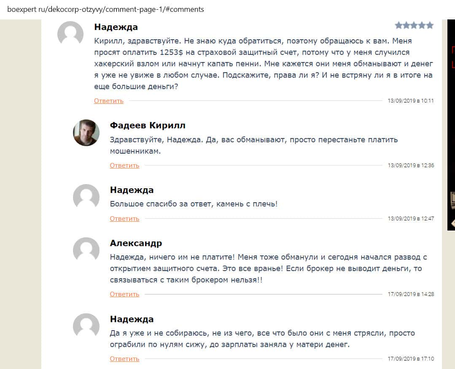Image resolution: width=455 pixels, height=369 pixels.
Task: Click author name Фадеев Кирилл
Action: point(148,125)
